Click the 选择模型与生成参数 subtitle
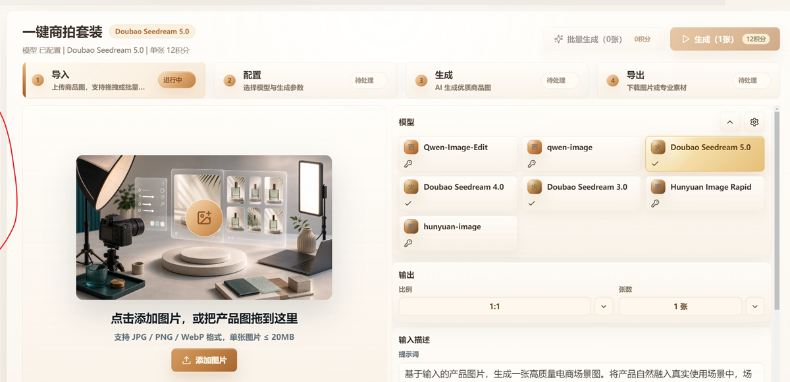Image resolution: width=790 pixels, height=382 pixels. click(x=273, y=88)
